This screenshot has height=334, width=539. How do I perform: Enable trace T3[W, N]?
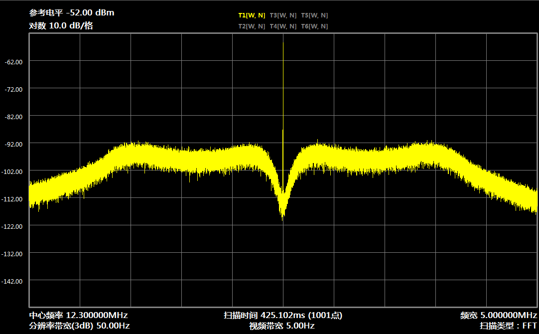click(283, 15)
